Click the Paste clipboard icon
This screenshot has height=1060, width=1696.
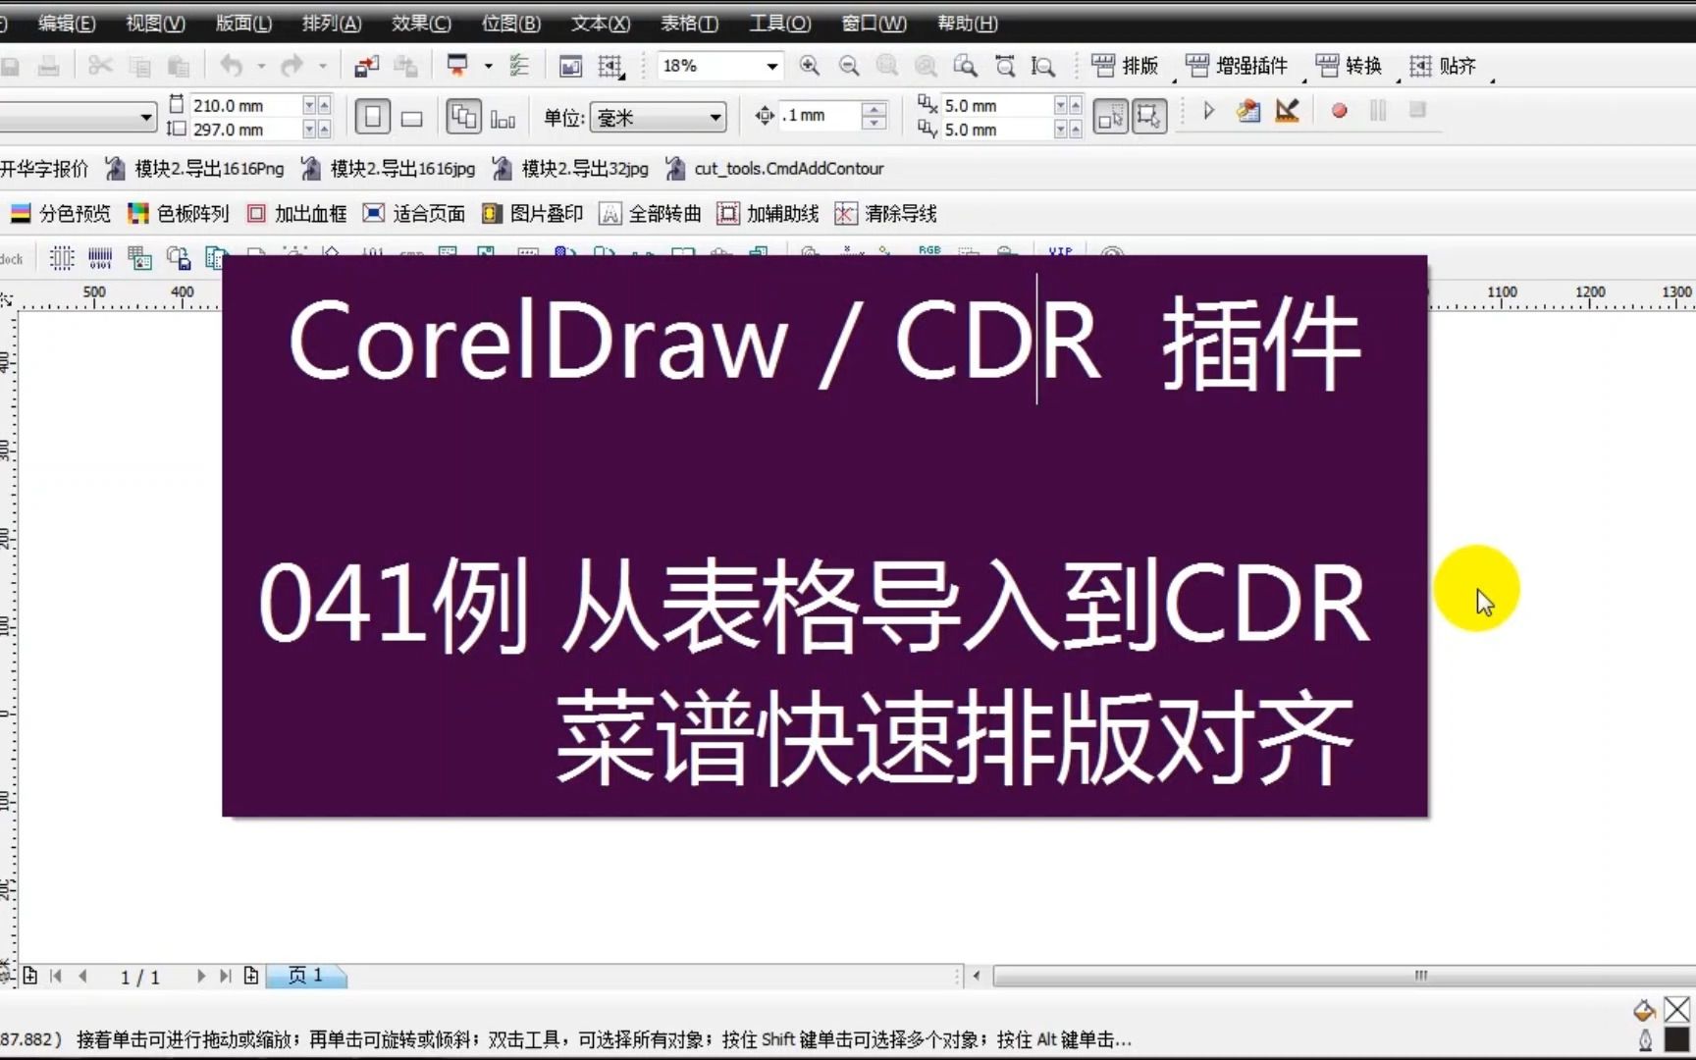[178, 66]
